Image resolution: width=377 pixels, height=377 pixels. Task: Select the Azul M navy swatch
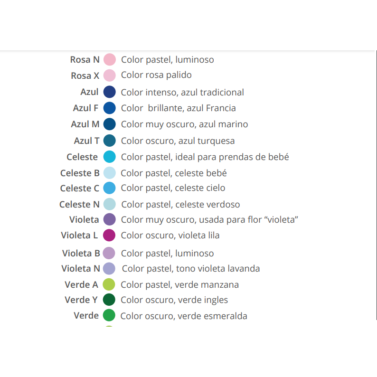click(x=110, y=124)
